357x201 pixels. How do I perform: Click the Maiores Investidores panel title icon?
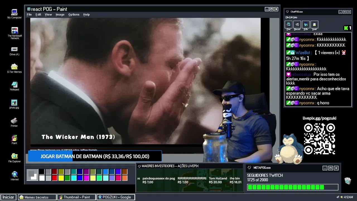(139, 166)
